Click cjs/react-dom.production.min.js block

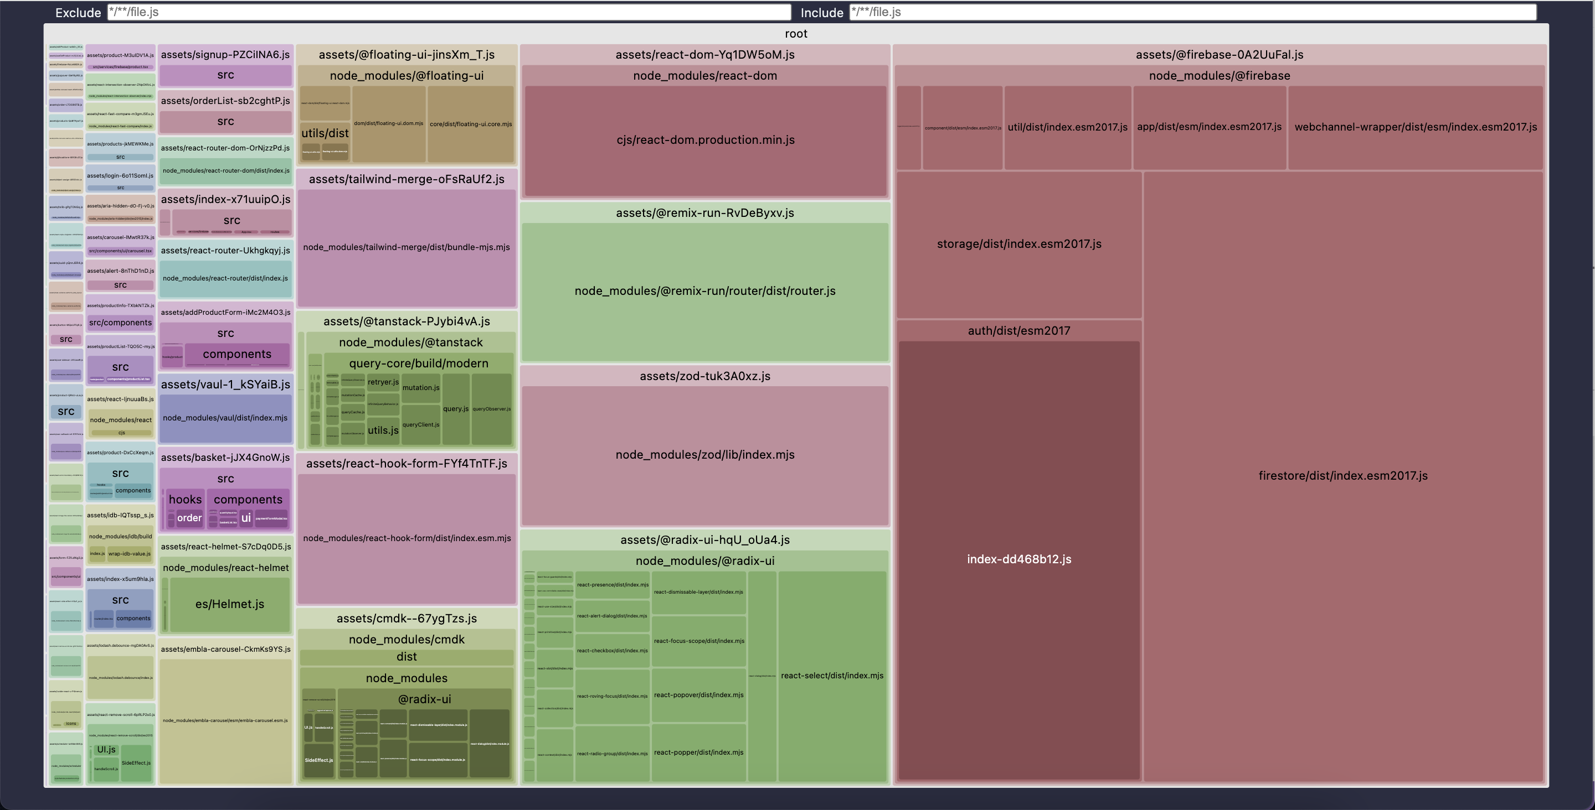[x=705, y=140]
